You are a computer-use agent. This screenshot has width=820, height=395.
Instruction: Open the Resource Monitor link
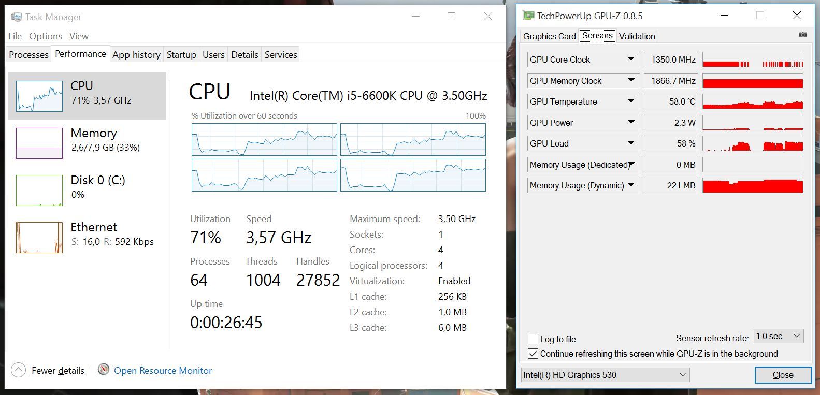(x=163, y=371)
